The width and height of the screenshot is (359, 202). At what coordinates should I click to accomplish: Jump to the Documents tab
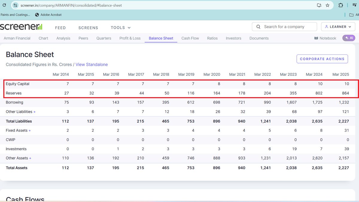click(x=259, y=38)
